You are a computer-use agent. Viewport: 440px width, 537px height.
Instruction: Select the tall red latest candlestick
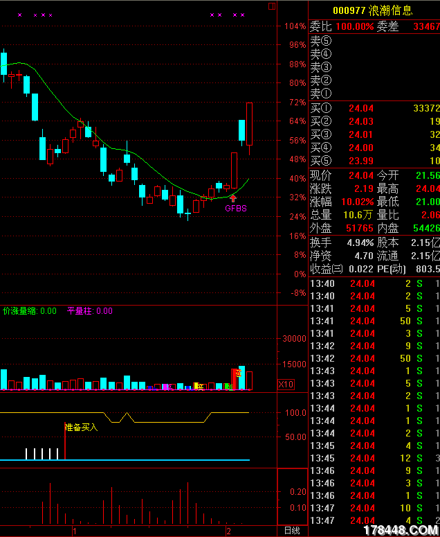(x=250, y=123)
